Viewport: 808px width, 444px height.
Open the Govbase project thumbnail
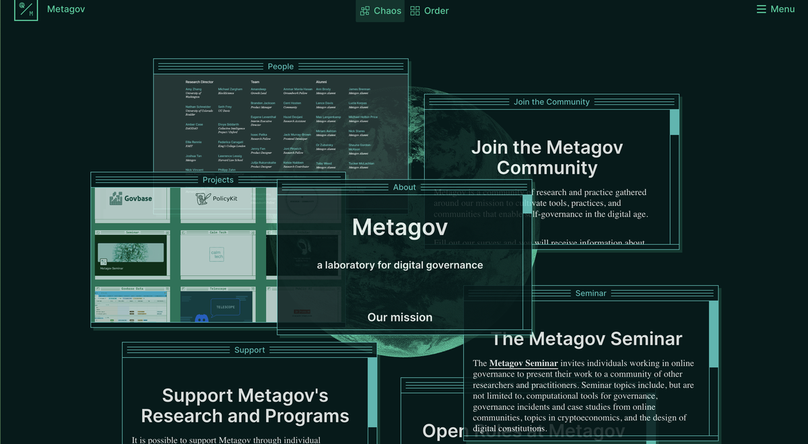click(x=132, y=204)
